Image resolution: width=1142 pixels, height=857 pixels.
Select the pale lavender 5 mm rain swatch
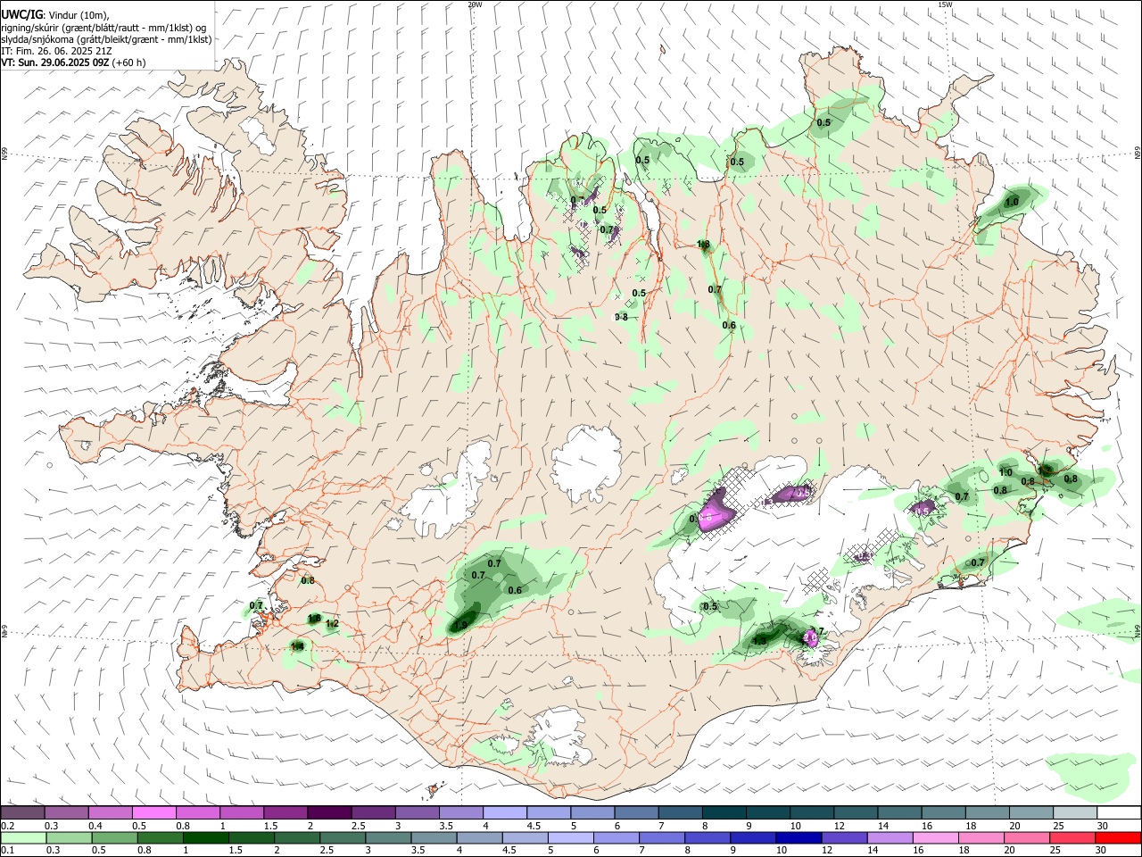569,837
